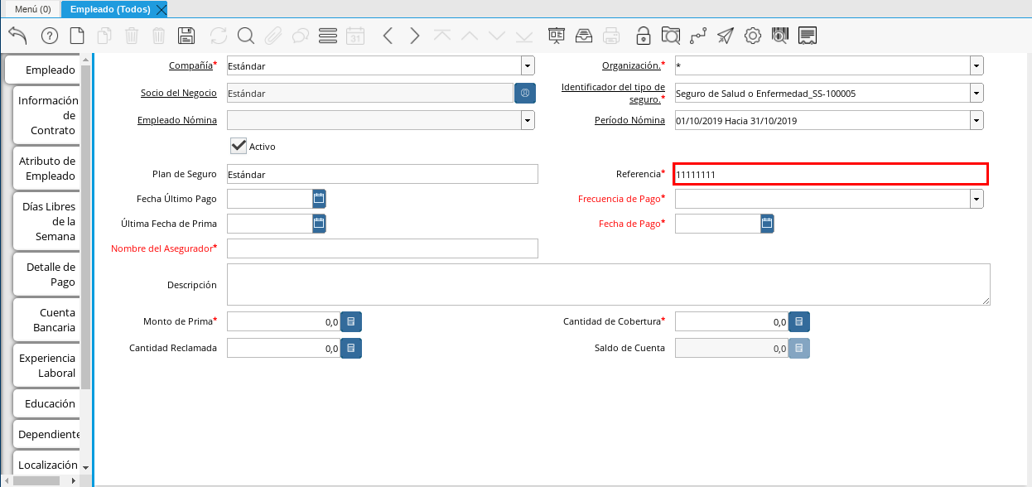Click the magnifier Find record icon

click(246, 36)
